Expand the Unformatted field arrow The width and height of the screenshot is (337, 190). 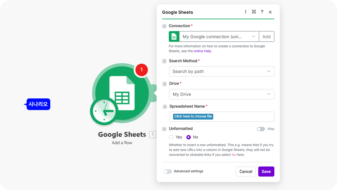click(164, 129)
